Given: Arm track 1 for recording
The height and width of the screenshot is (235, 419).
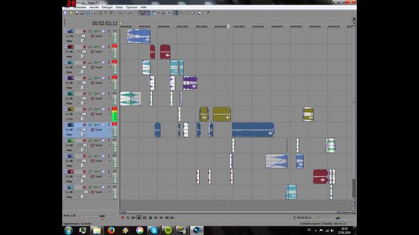Looking at the screenshot, I should click(x=84, y=31).
